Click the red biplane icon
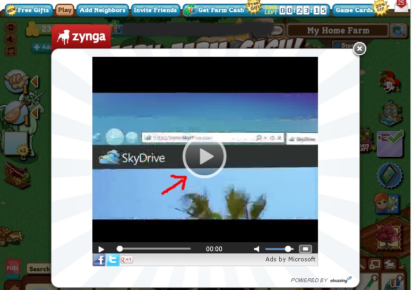413x290 pixels. (x=16, y=175)
